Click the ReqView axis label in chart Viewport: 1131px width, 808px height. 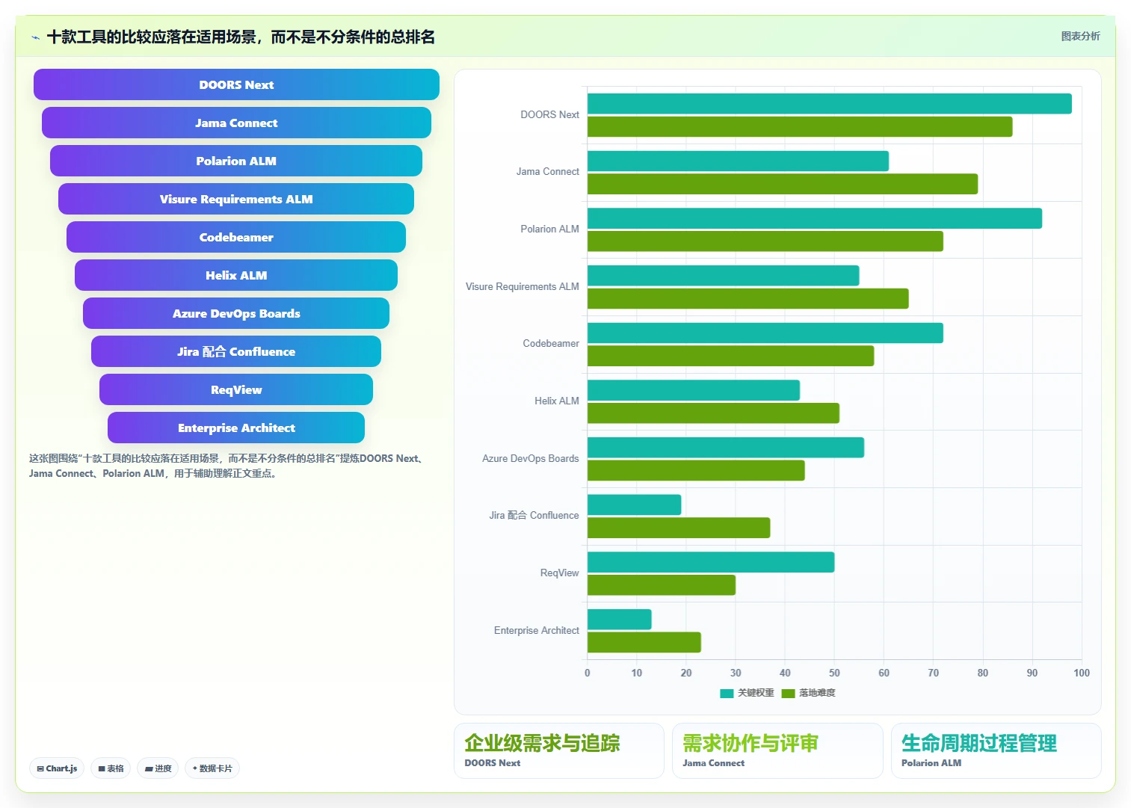[x=560, y=573]
